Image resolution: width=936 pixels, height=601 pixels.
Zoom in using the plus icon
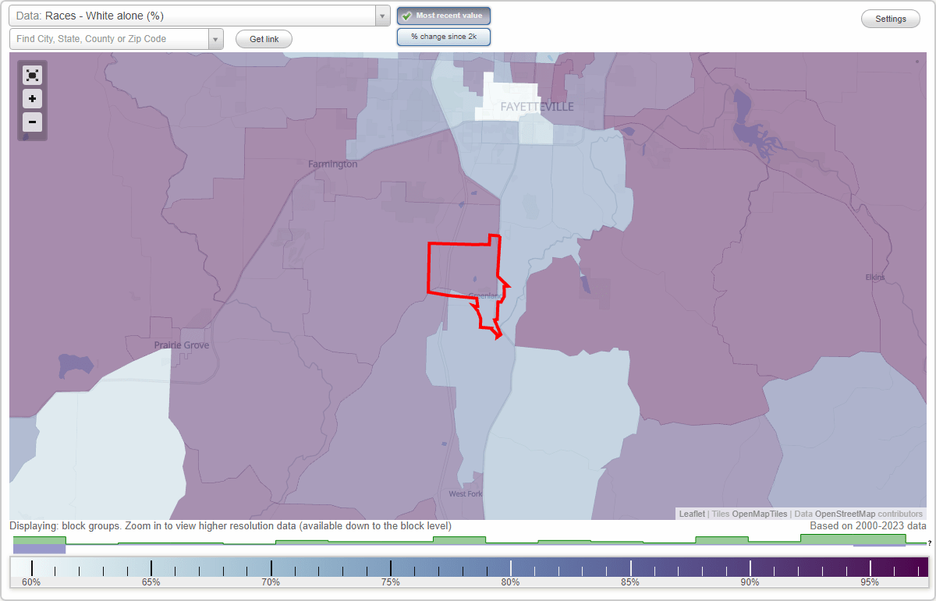(x=32, y=99)
